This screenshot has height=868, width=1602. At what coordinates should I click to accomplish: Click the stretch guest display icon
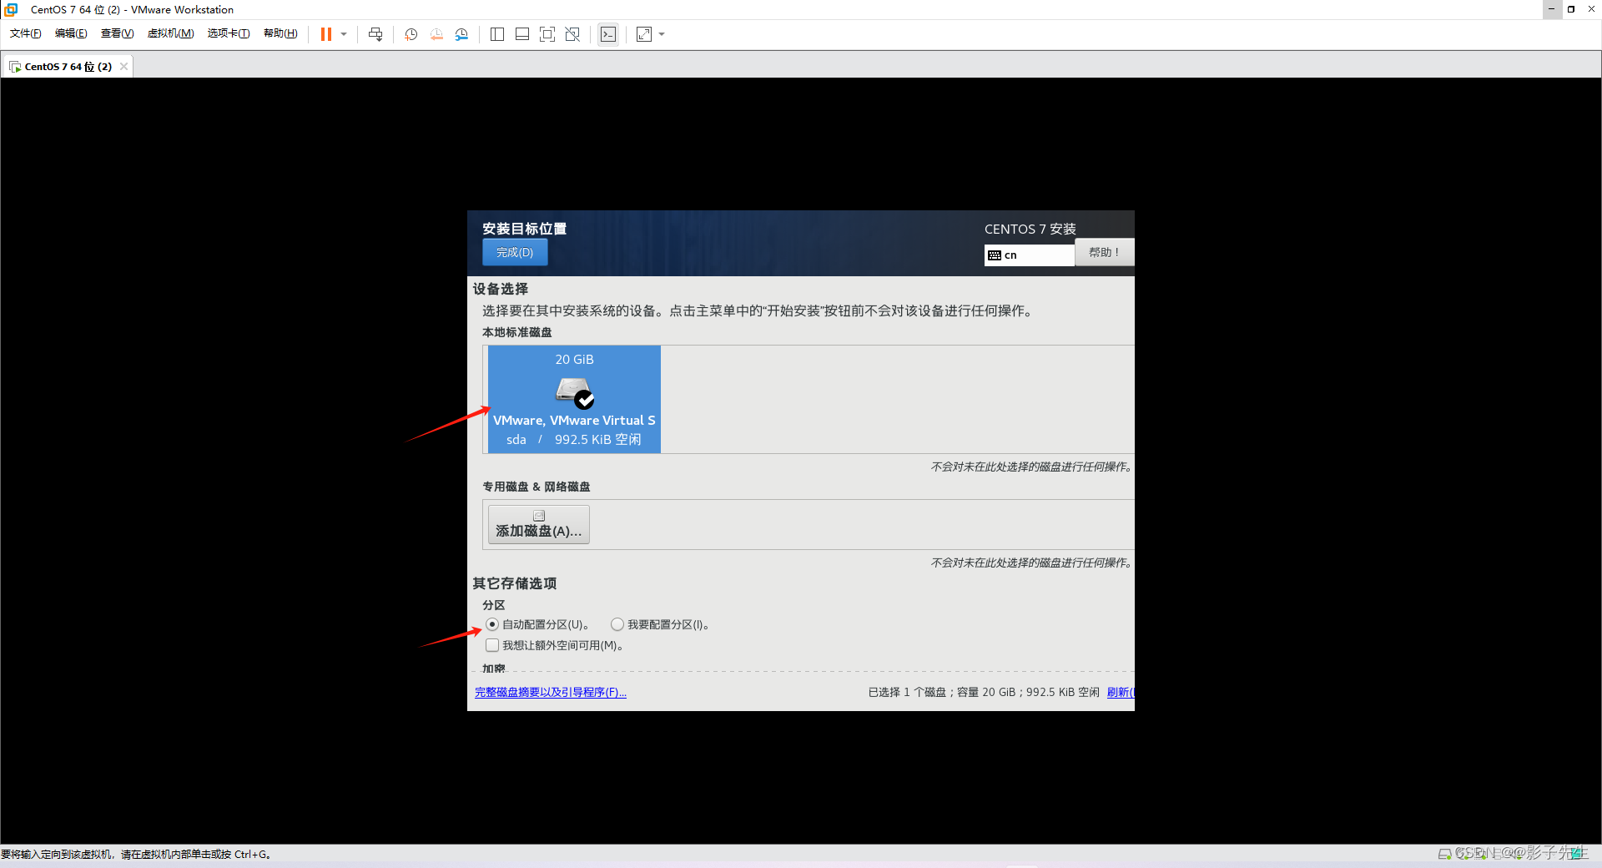644,34
